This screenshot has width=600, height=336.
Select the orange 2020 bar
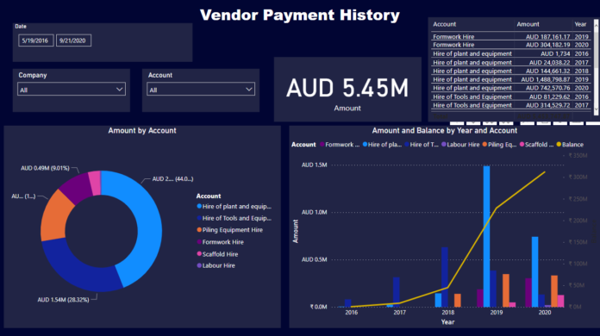554,291
